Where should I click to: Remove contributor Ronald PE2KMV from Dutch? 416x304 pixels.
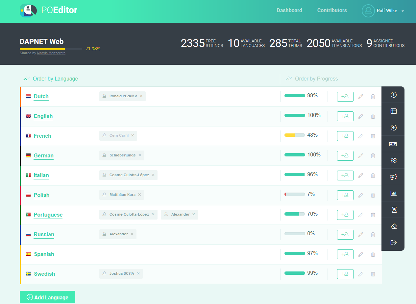141,96
